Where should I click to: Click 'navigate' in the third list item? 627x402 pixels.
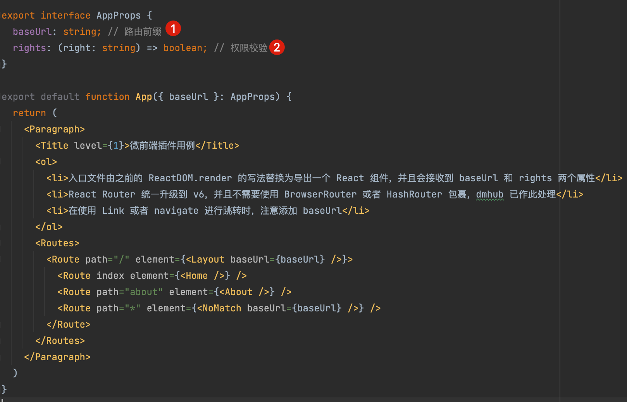pyautogui.click(x=176, y=211)
